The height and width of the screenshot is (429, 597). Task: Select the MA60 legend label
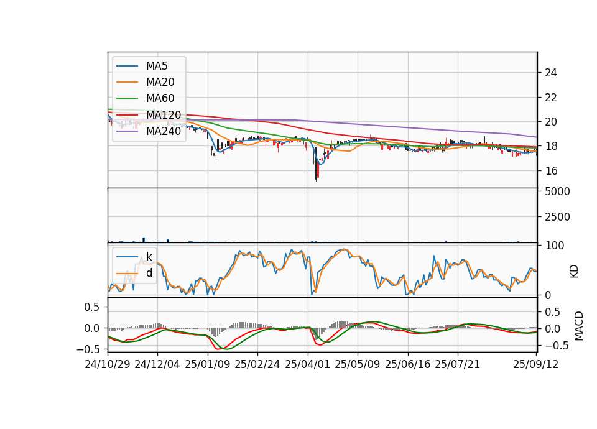(x=160, y=99)
